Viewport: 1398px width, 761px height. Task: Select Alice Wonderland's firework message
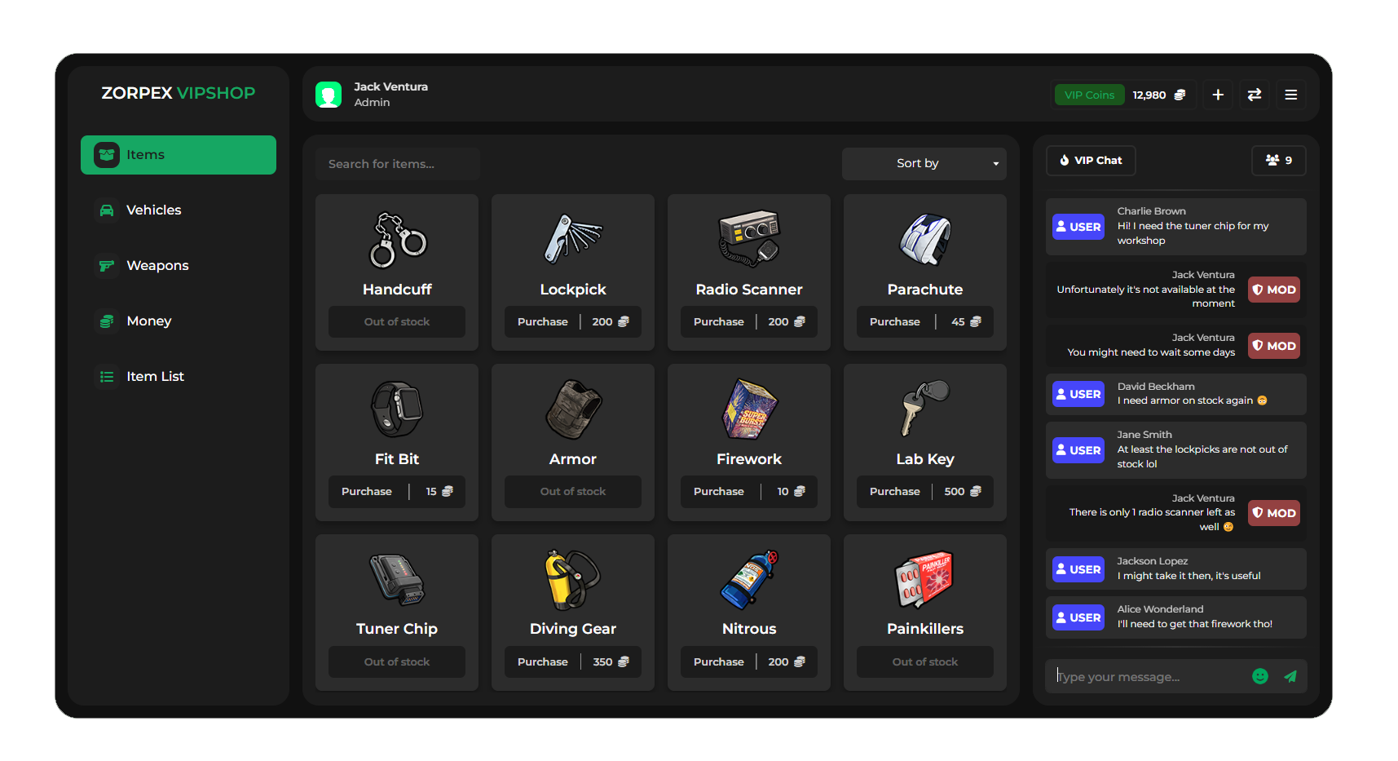click(1194, 625)
